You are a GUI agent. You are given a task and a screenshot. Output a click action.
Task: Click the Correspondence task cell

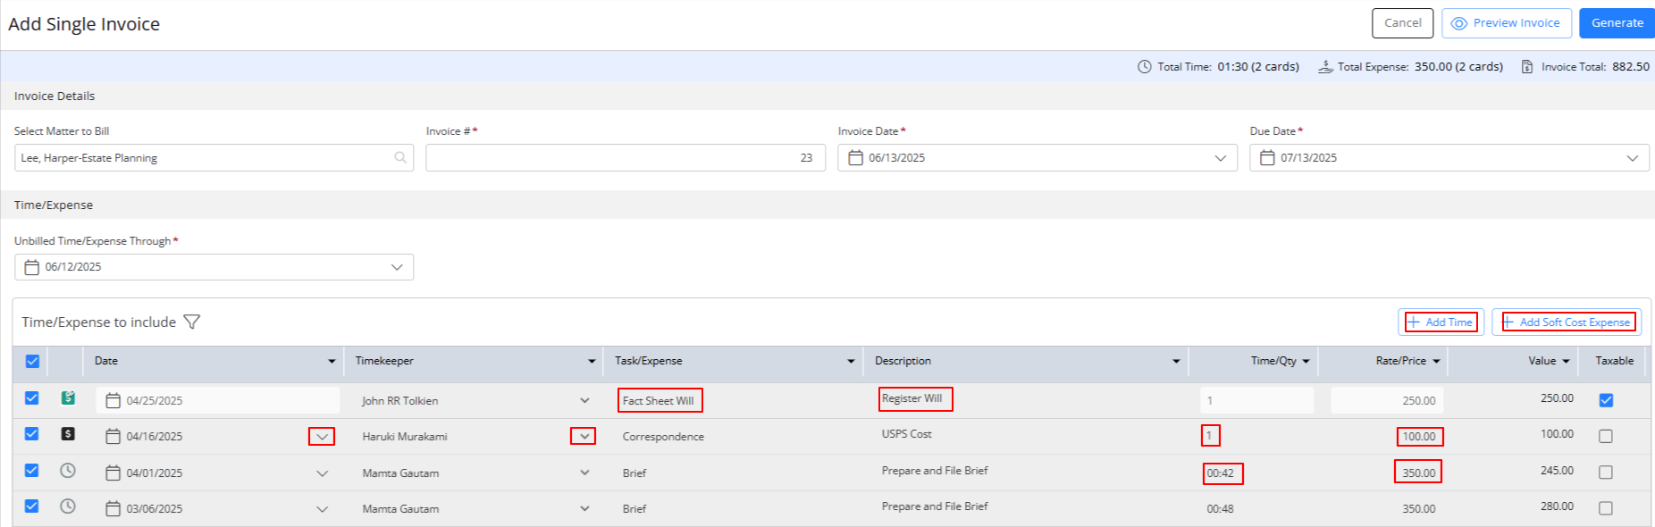pos(663,437)
